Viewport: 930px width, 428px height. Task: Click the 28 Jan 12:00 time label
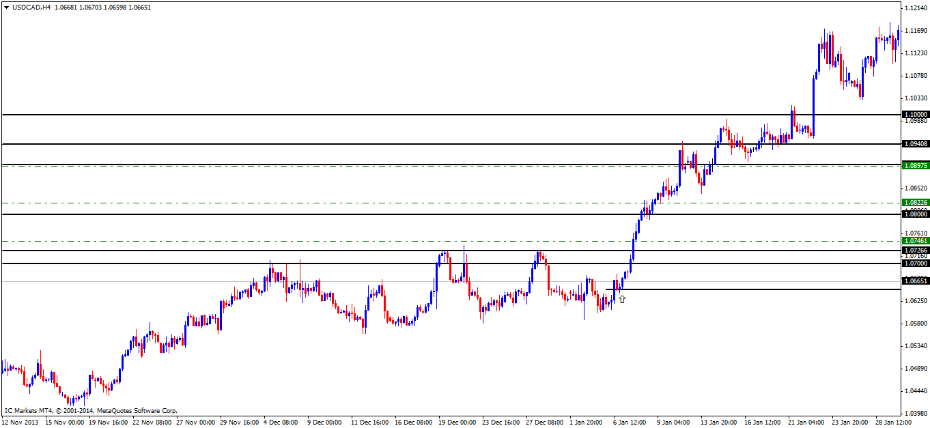pos(893,423)
